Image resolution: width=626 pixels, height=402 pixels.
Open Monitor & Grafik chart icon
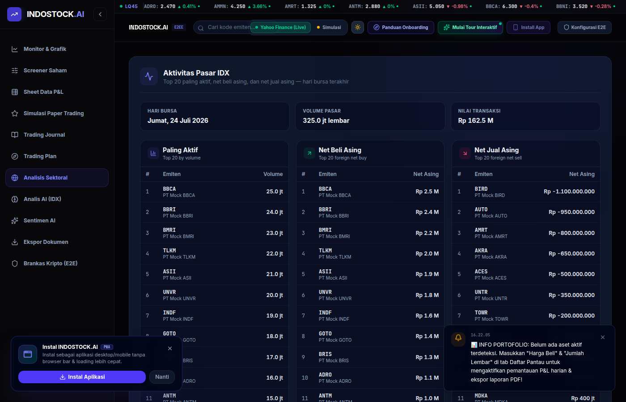pos(15,49)
